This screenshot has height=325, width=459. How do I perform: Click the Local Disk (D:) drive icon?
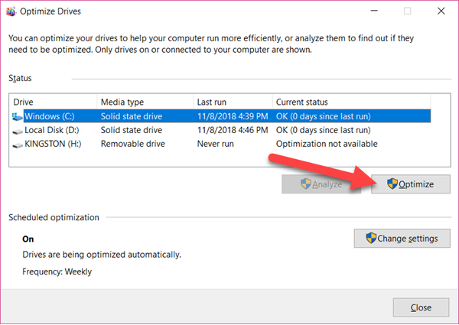18,132
